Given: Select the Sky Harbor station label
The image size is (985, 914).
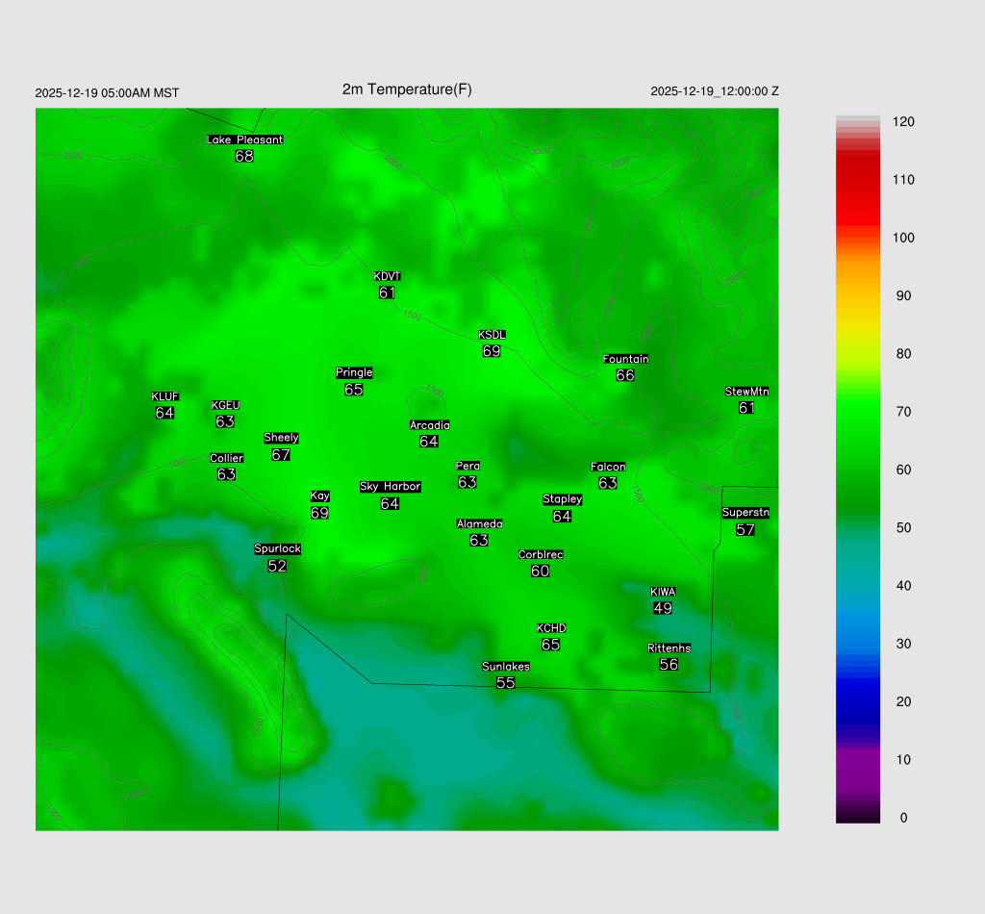Looking at the screenshot, I should (390, 487).
